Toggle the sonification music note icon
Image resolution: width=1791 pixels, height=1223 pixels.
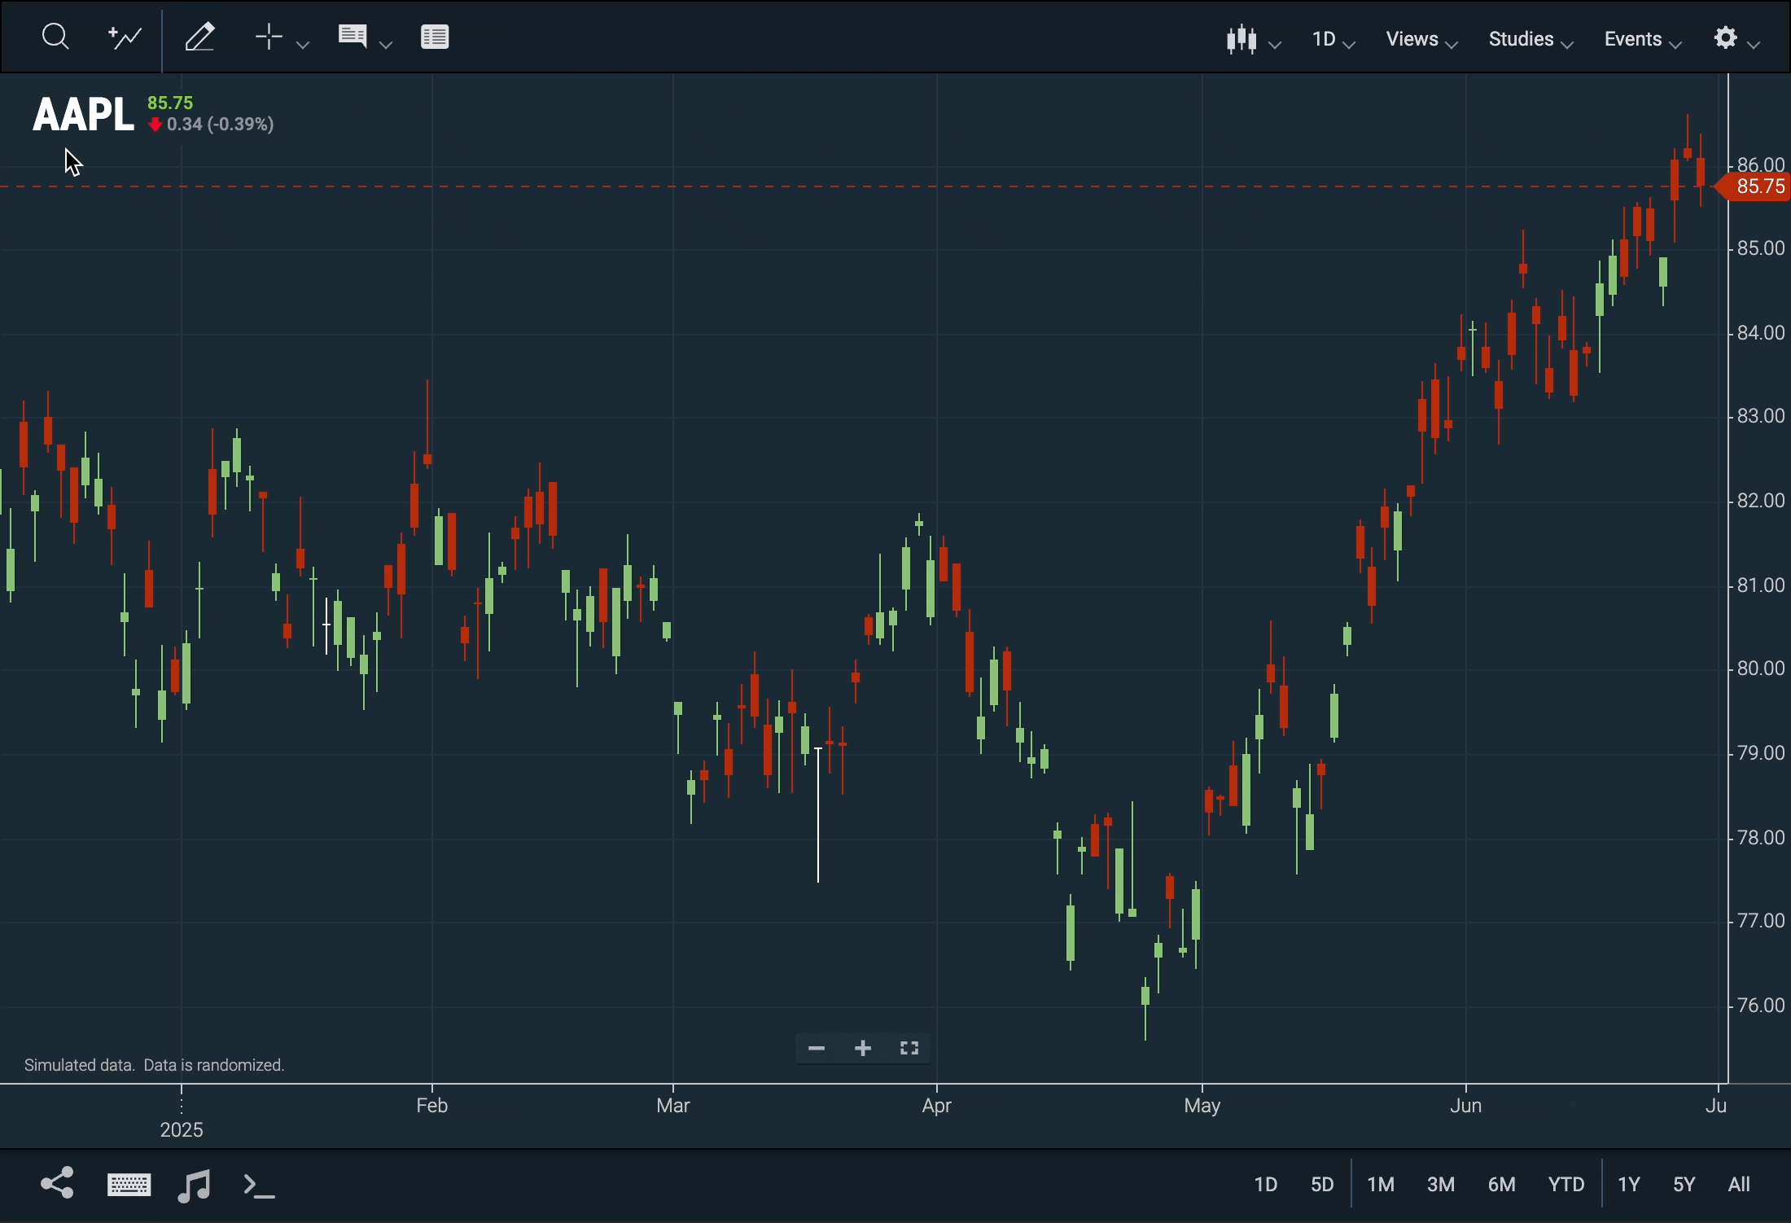coord(194,1186)
